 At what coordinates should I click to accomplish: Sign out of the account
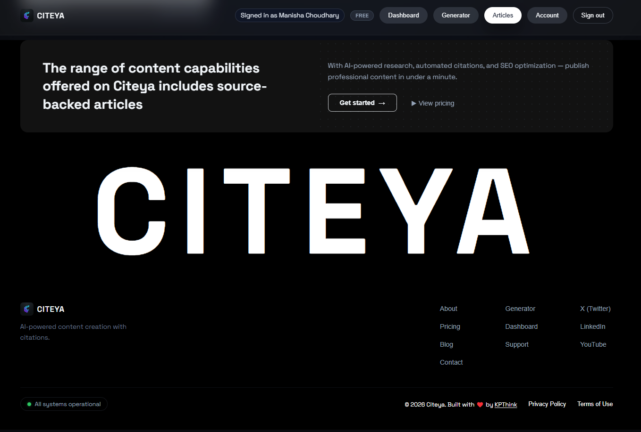[x=592, y=15]
